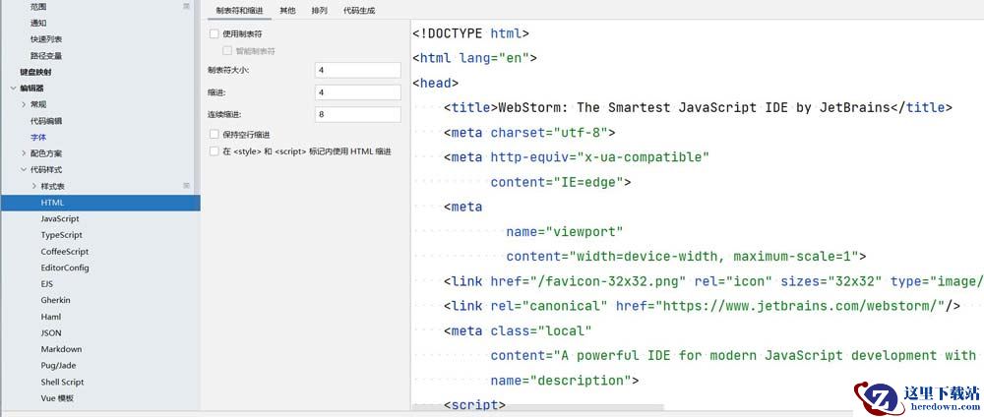Expand the 配色方案 tree node
The width and height of the screenshot is (984, 417).
(24, 153)
